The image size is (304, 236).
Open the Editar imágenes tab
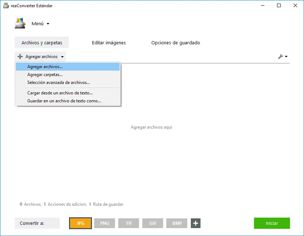[x=109, y=43]
